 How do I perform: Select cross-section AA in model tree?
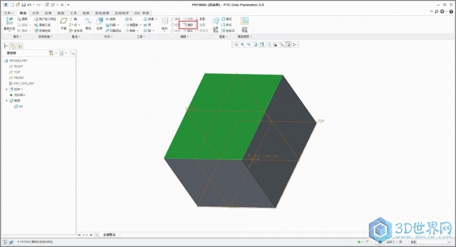(19, 106)
